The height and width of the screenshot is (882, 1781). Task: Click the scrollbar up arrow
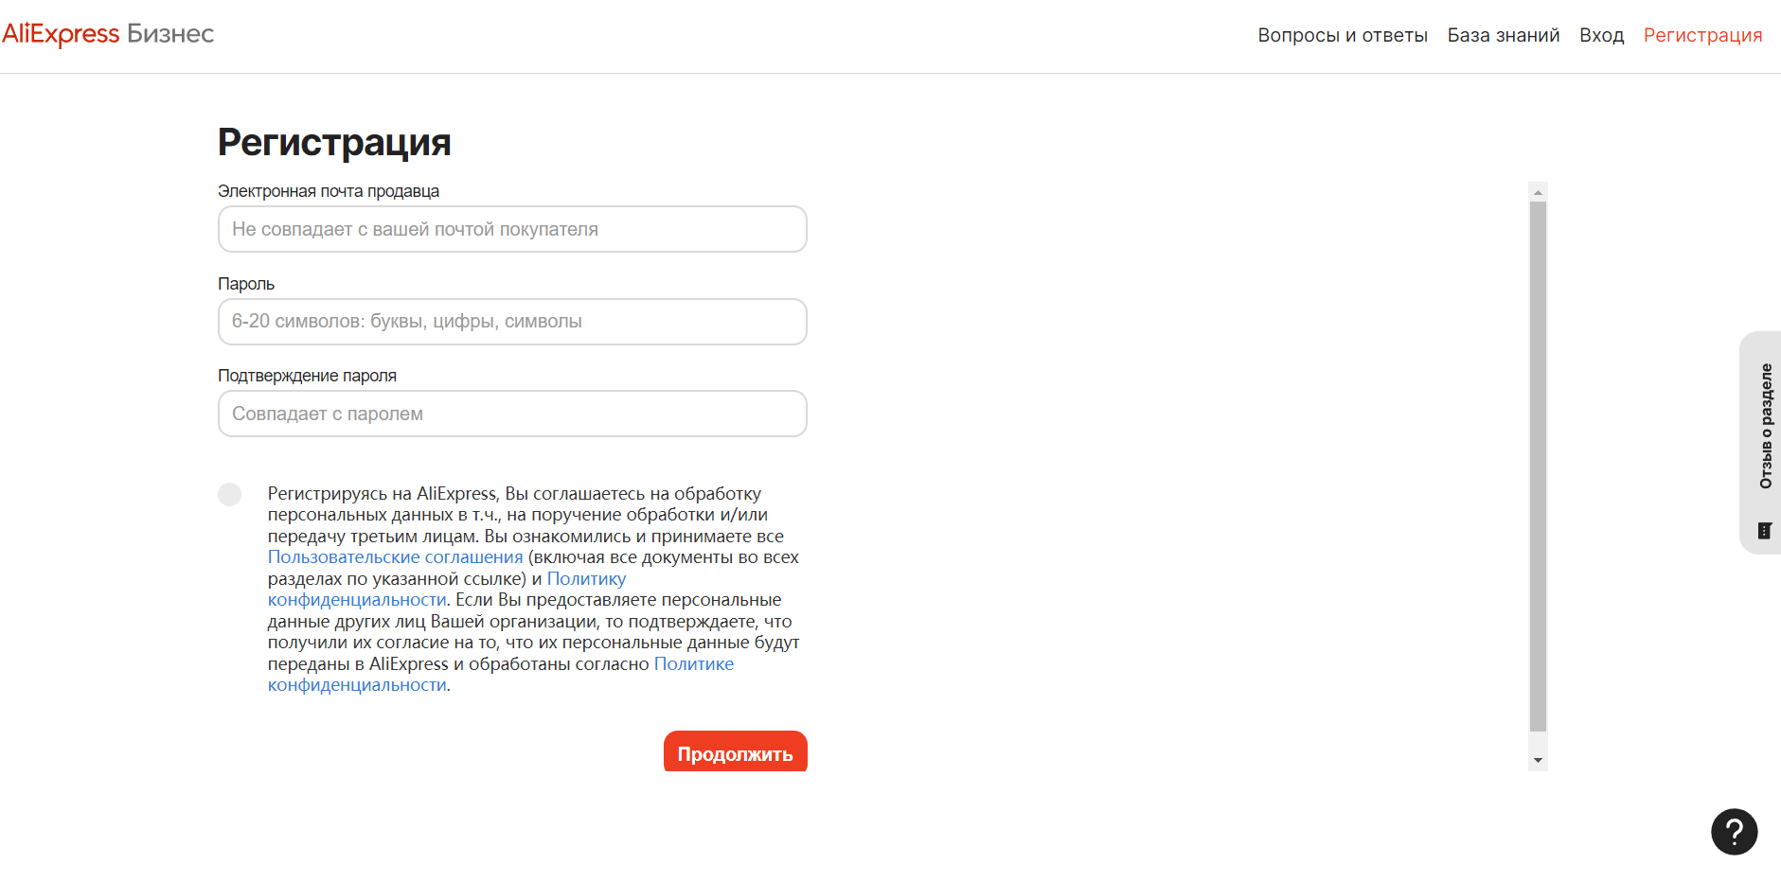pyautogui.click(x=1538, y=192)
